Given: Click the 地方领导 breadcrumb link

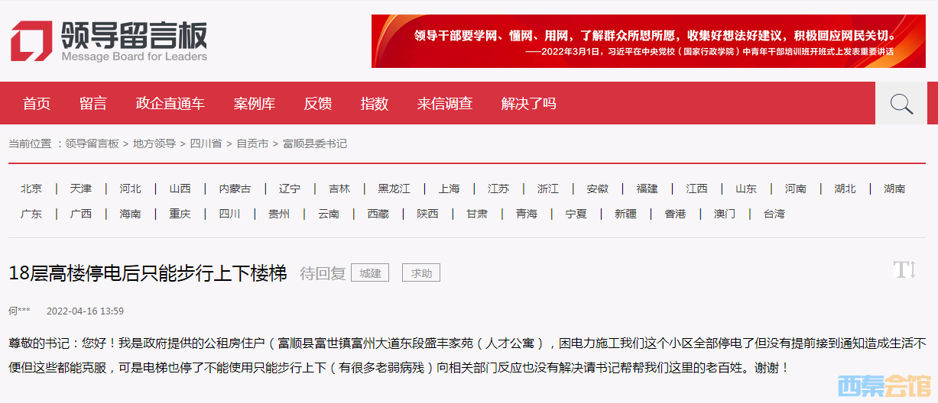Looking at the screenshot, I should pos(154,143).
